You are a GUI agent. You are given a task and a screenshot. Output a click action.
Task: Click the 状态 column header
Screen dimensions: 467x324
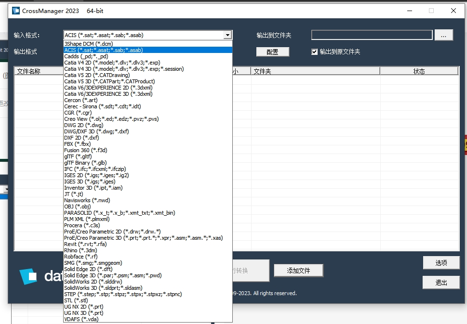point(419,71)
